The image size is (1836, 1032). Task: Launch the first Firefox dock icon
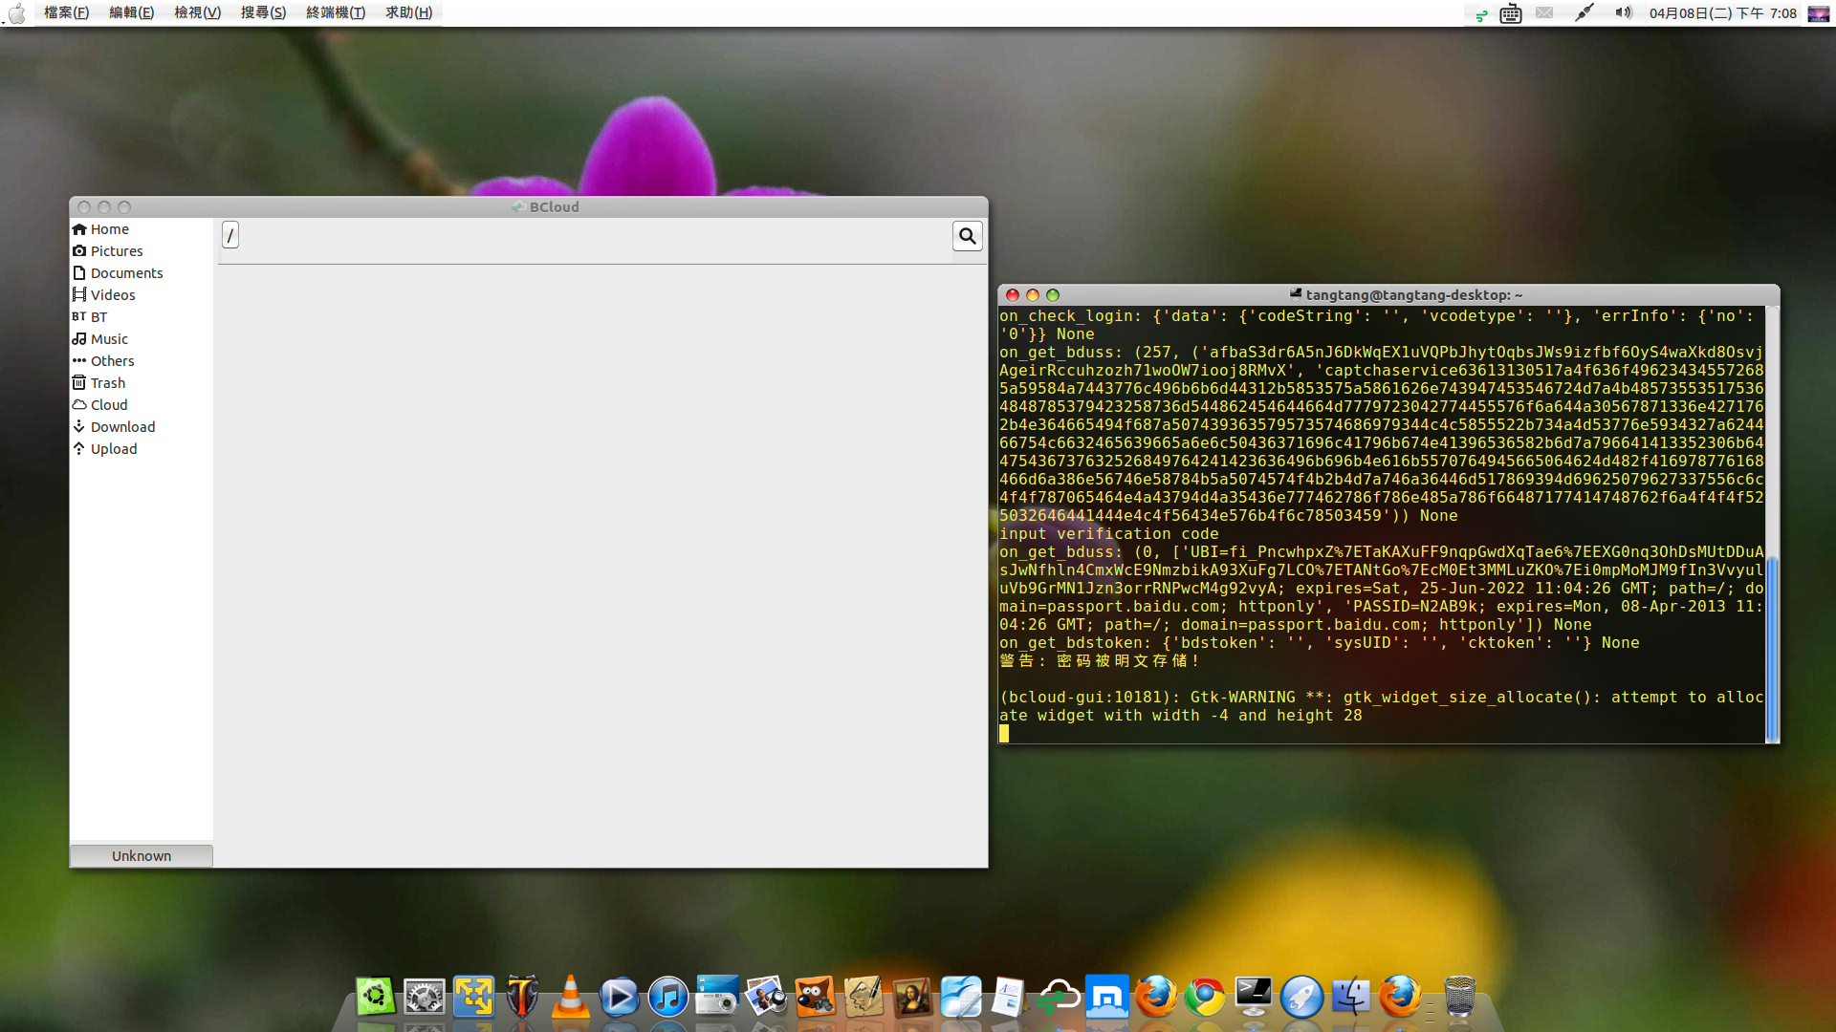coord(1156,997)
